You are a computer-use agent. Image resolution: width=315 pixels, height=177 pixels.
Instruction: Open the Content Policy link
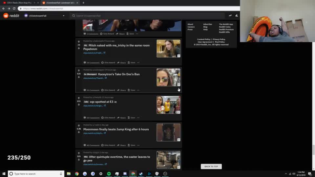tap(203, 39)
